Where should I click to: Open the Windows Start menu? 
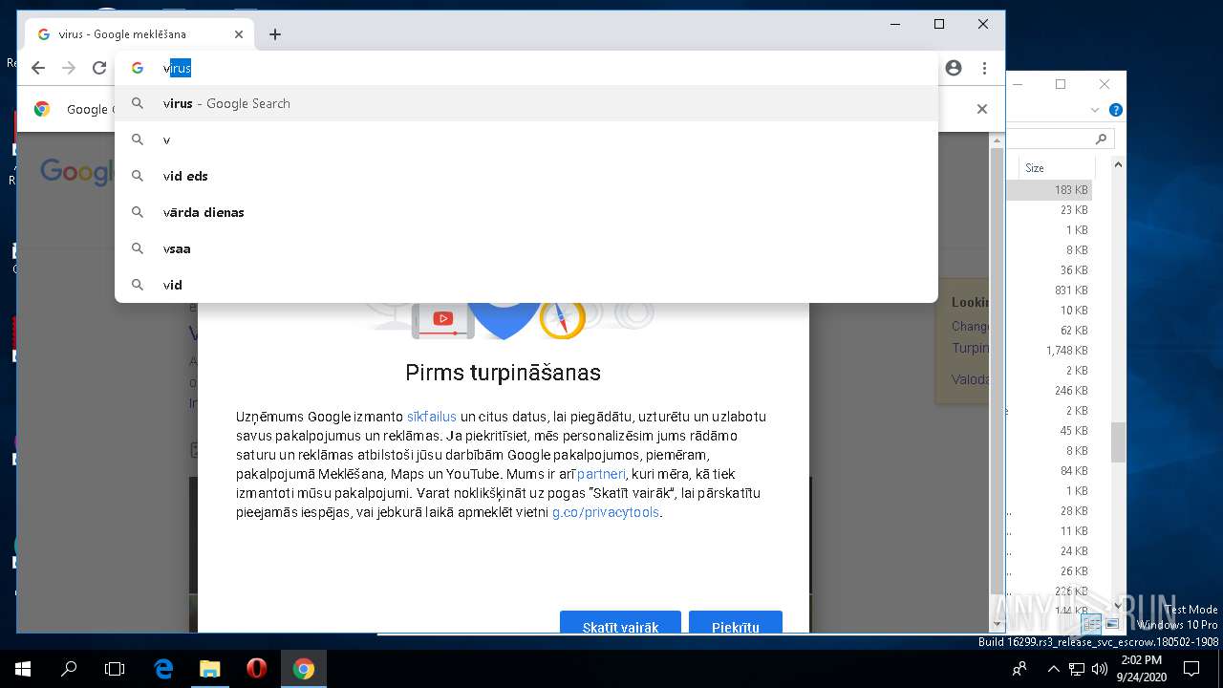[x=23, y=669]
